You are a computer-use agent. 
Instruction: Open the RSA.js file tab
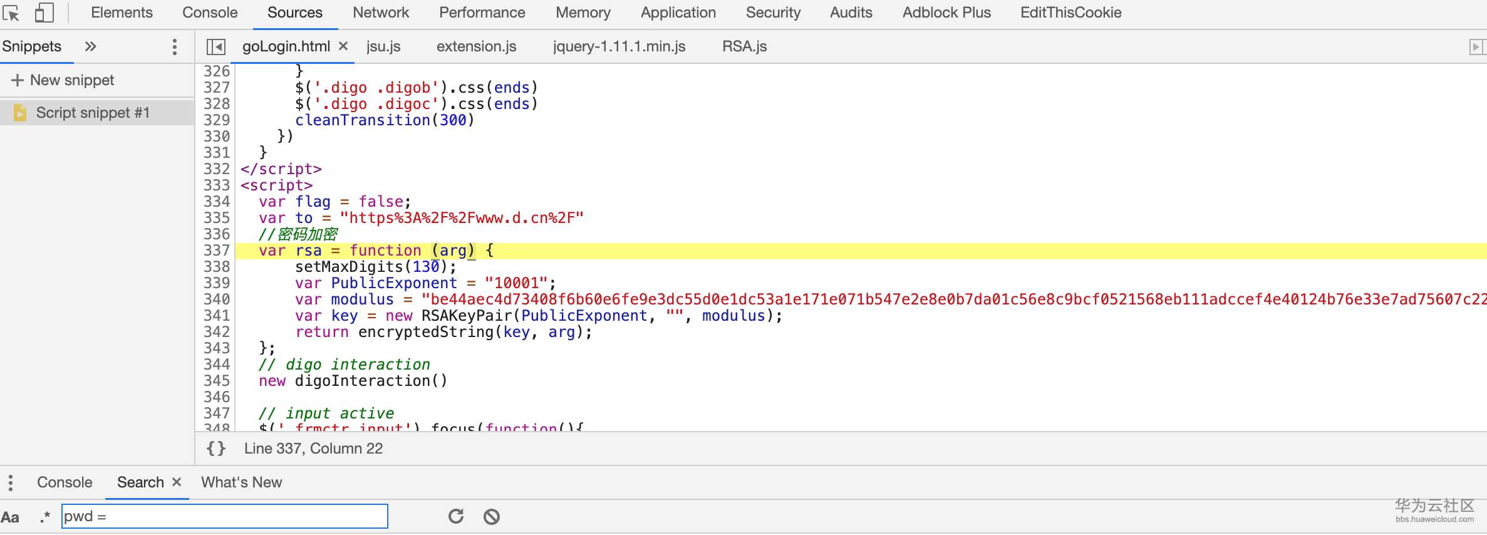[x=744, y=46]
